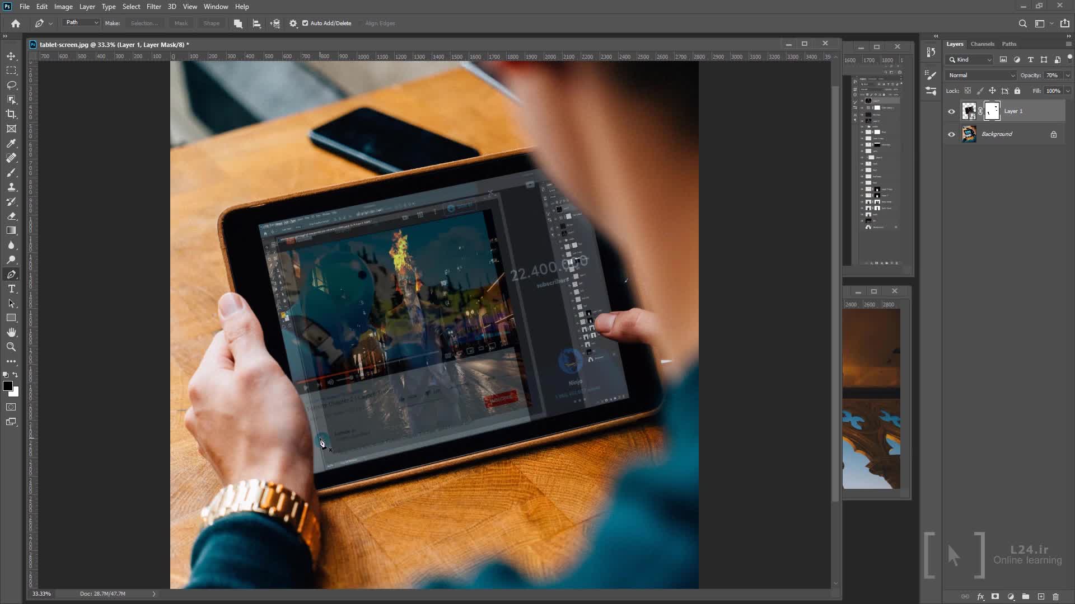Viewport: 1075px width, 604px height.
Task: Hide the Background layer eye icon
Action: 951,134
